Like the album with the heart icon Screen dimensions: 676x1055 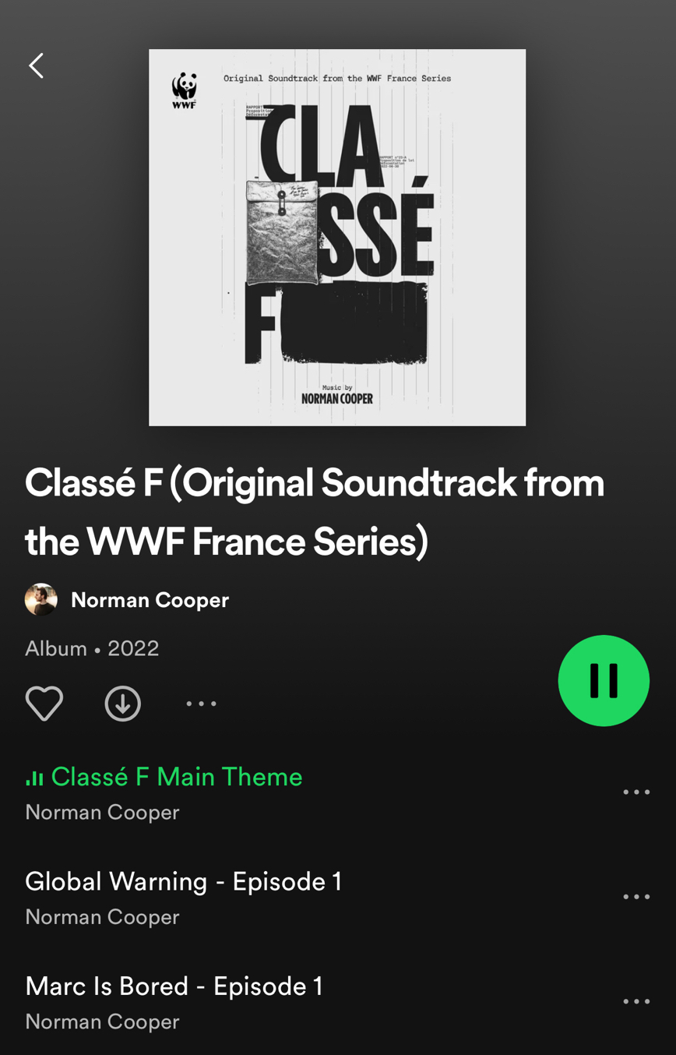coord(44,704)
